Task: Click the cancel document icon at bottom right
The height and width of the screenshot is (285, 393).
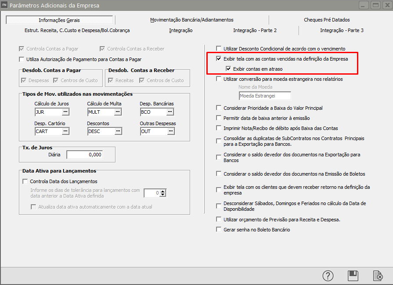Action: coord(377,275)
